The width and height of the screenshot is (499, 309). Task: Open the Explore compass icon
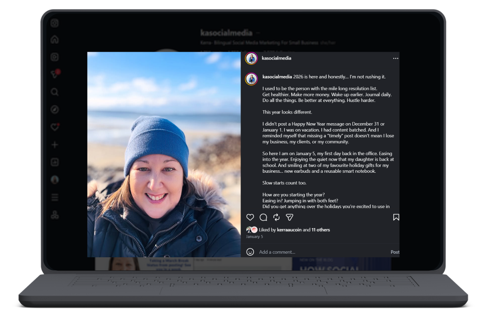point(55,109)
